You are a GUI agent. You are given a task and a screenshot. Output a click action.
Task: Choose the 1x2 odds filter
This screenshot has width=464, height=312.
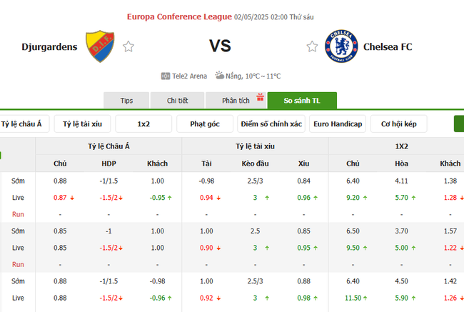[143, 124]
